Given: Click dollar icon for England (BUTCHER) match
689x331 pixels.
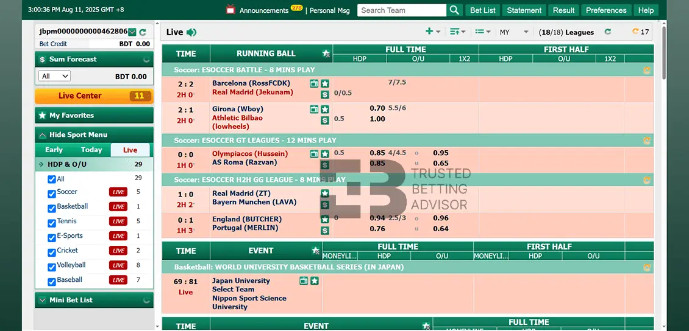Looking at the screenshot, I should coord(325,230).
